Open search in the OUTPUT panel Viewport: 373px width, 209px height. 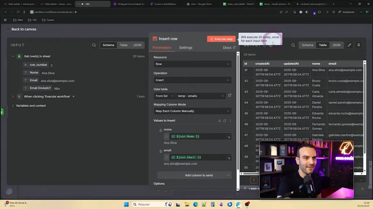pyautogui.click(x=293, y=45)
